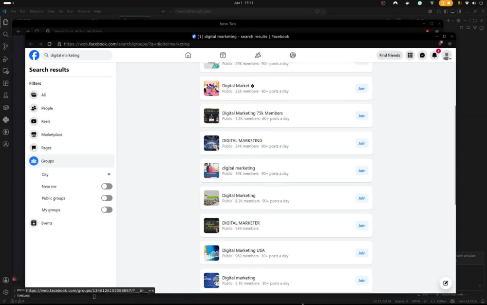Open Digital Marketing USA group thumbnail
The width and height of the screenshot is (487, 305).
point(211,253)
